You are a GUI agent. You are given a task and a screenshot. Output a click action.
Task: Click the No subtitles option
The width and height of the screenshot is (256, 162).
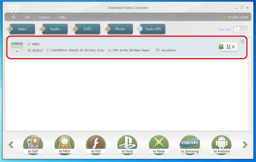pyautogui.click(x=169, y=50)
